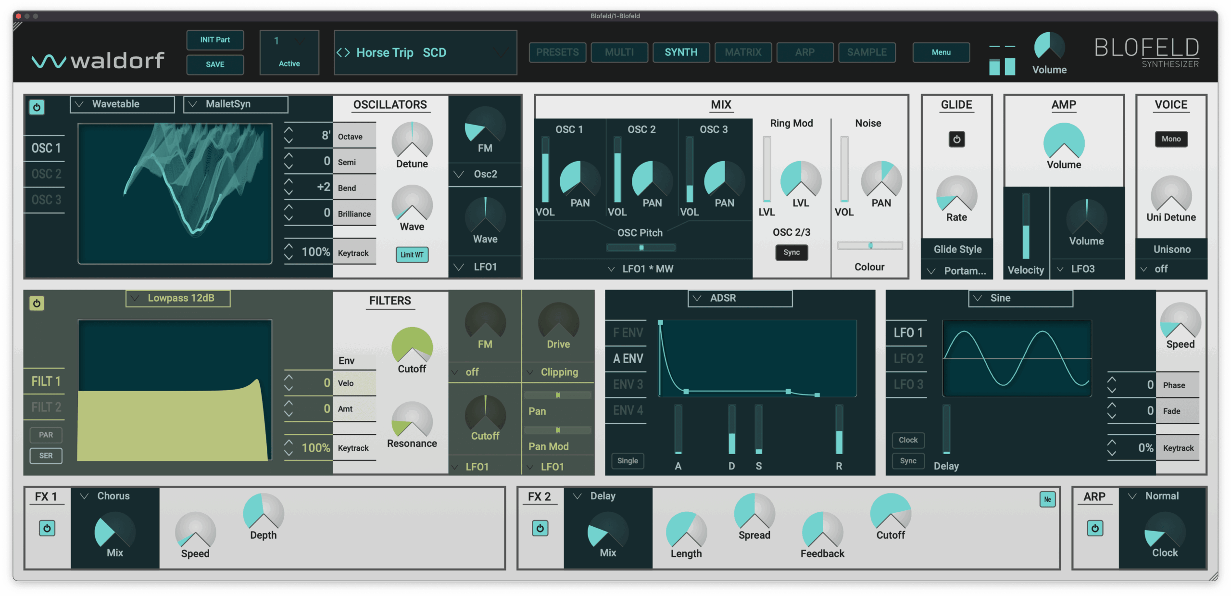Enable the Sync button for OSC 2/3
The image size is (1231, 596).
click(x=791, y=252)
